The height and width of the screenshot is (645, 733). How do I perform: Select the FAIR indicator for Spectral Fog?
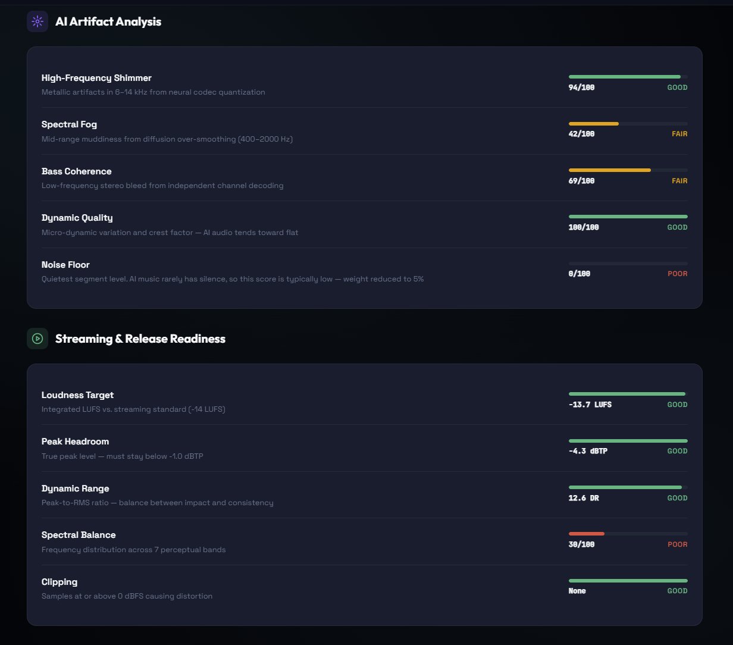(680, 134)
